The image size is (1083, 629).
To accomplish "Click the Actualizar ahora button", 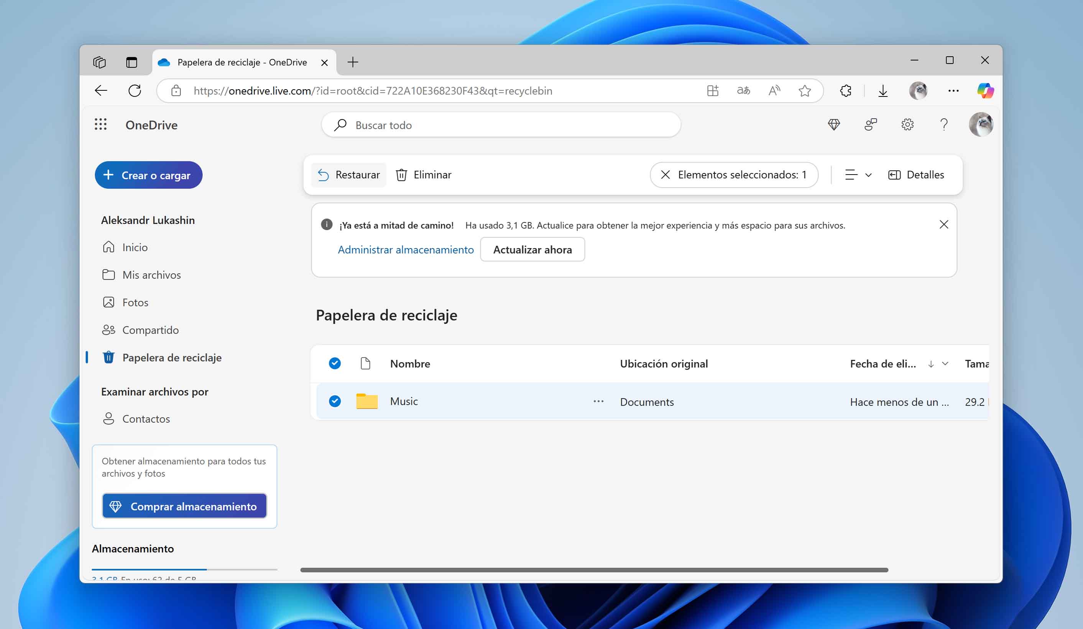I will [532, 250].
